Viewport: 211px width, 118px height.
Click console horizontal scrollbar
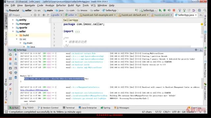point(55,104)
